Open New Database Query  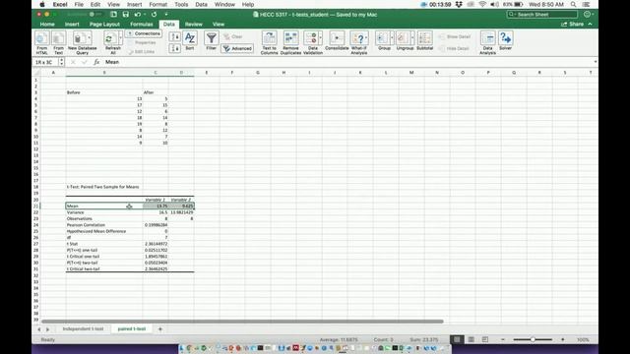[82, 43]
